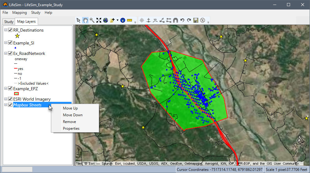Click the converging lines edit tool
The image size is (310, 173).
(x=155, y=20)
